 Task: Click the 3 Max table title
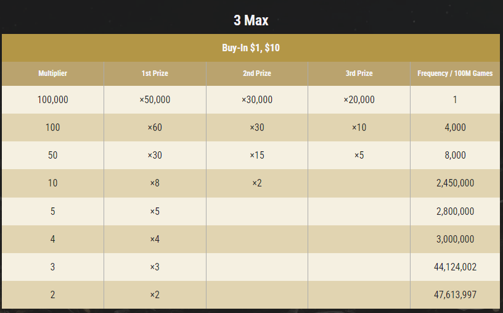[x=251, y=20]
